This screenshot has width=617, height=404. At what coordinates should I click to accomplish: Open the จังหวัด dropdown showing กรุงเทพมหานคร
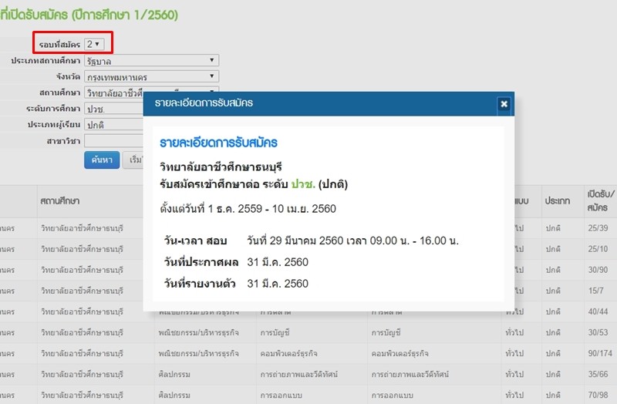click(x=151, y=76)
